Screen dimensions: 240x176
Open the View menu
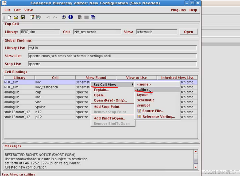pos(29,10)
